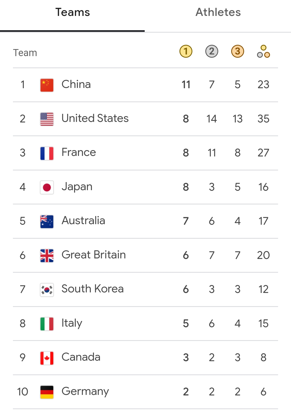Open the Italy team name link
Viewport: 291px width, 410px height.
tap(72, 323)
